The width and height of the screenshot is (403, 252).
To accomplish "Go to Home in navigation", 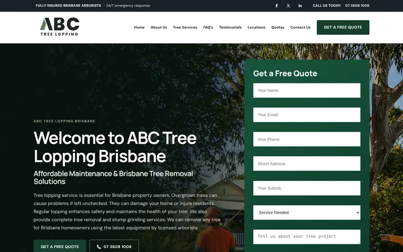I will 139,27.
